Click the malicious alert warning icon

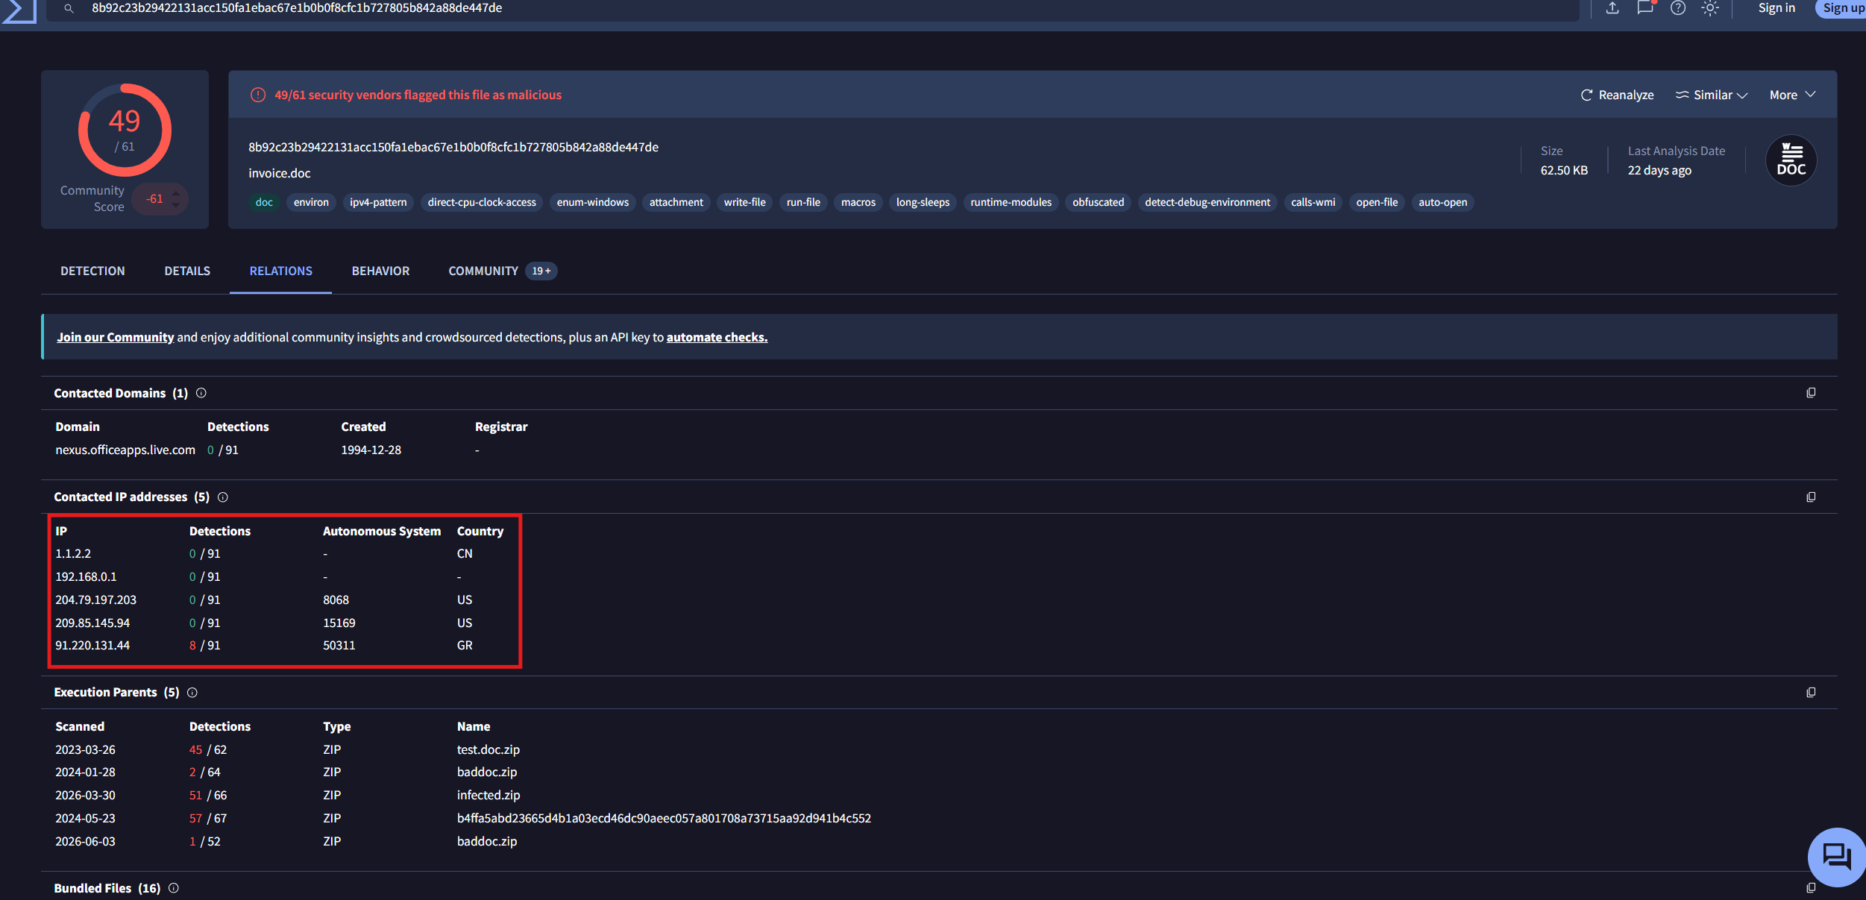point(258,95)
